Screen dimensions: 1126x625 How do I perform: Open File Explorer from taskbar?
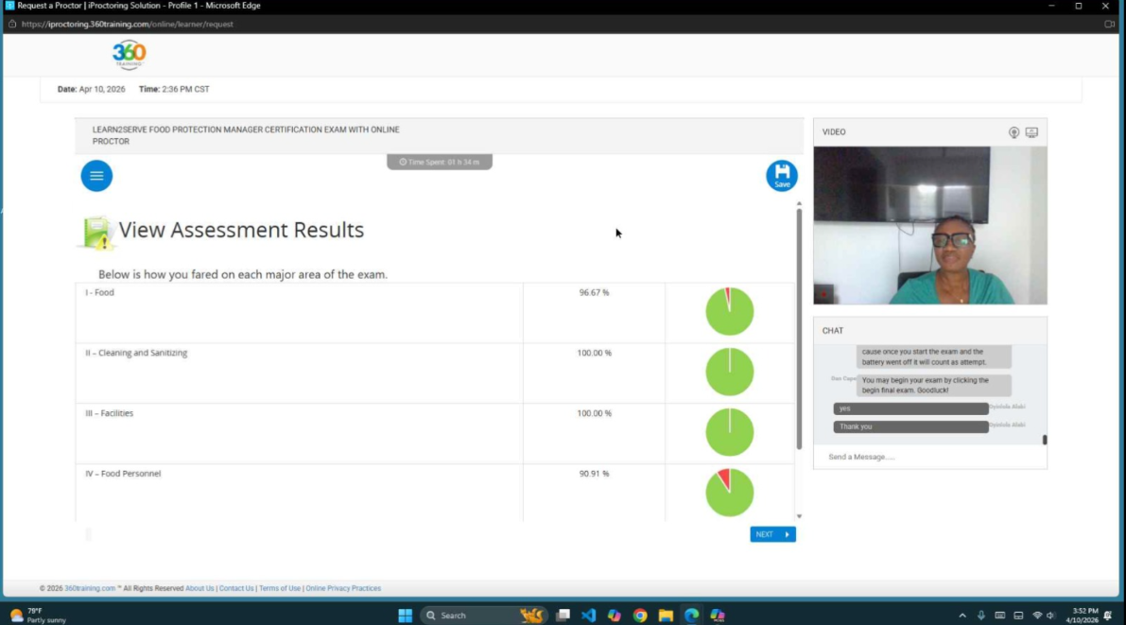666,616
